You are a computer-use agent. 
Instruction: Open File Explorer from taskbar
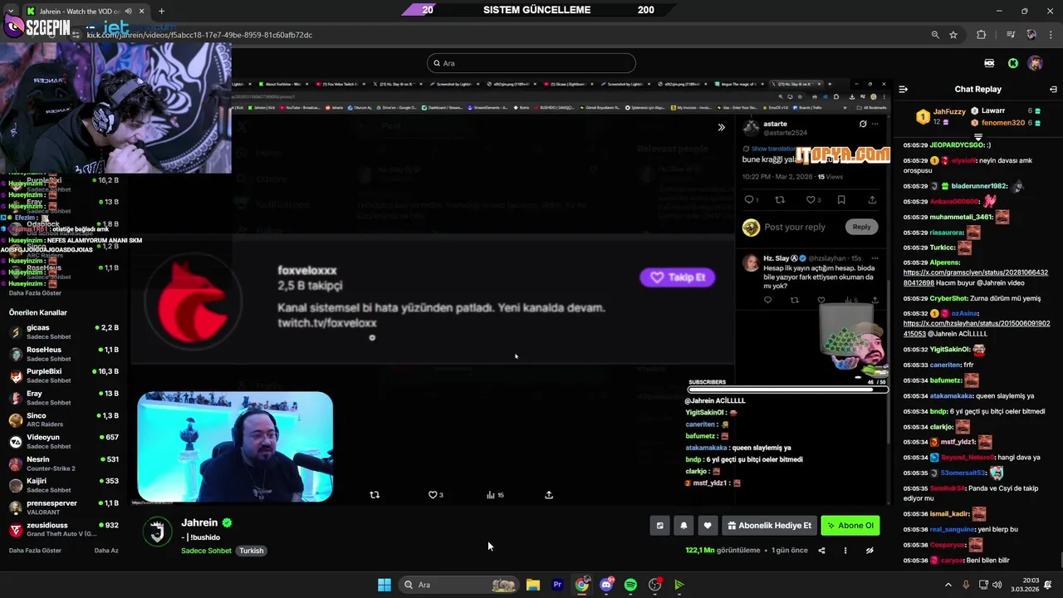[533, 585]
